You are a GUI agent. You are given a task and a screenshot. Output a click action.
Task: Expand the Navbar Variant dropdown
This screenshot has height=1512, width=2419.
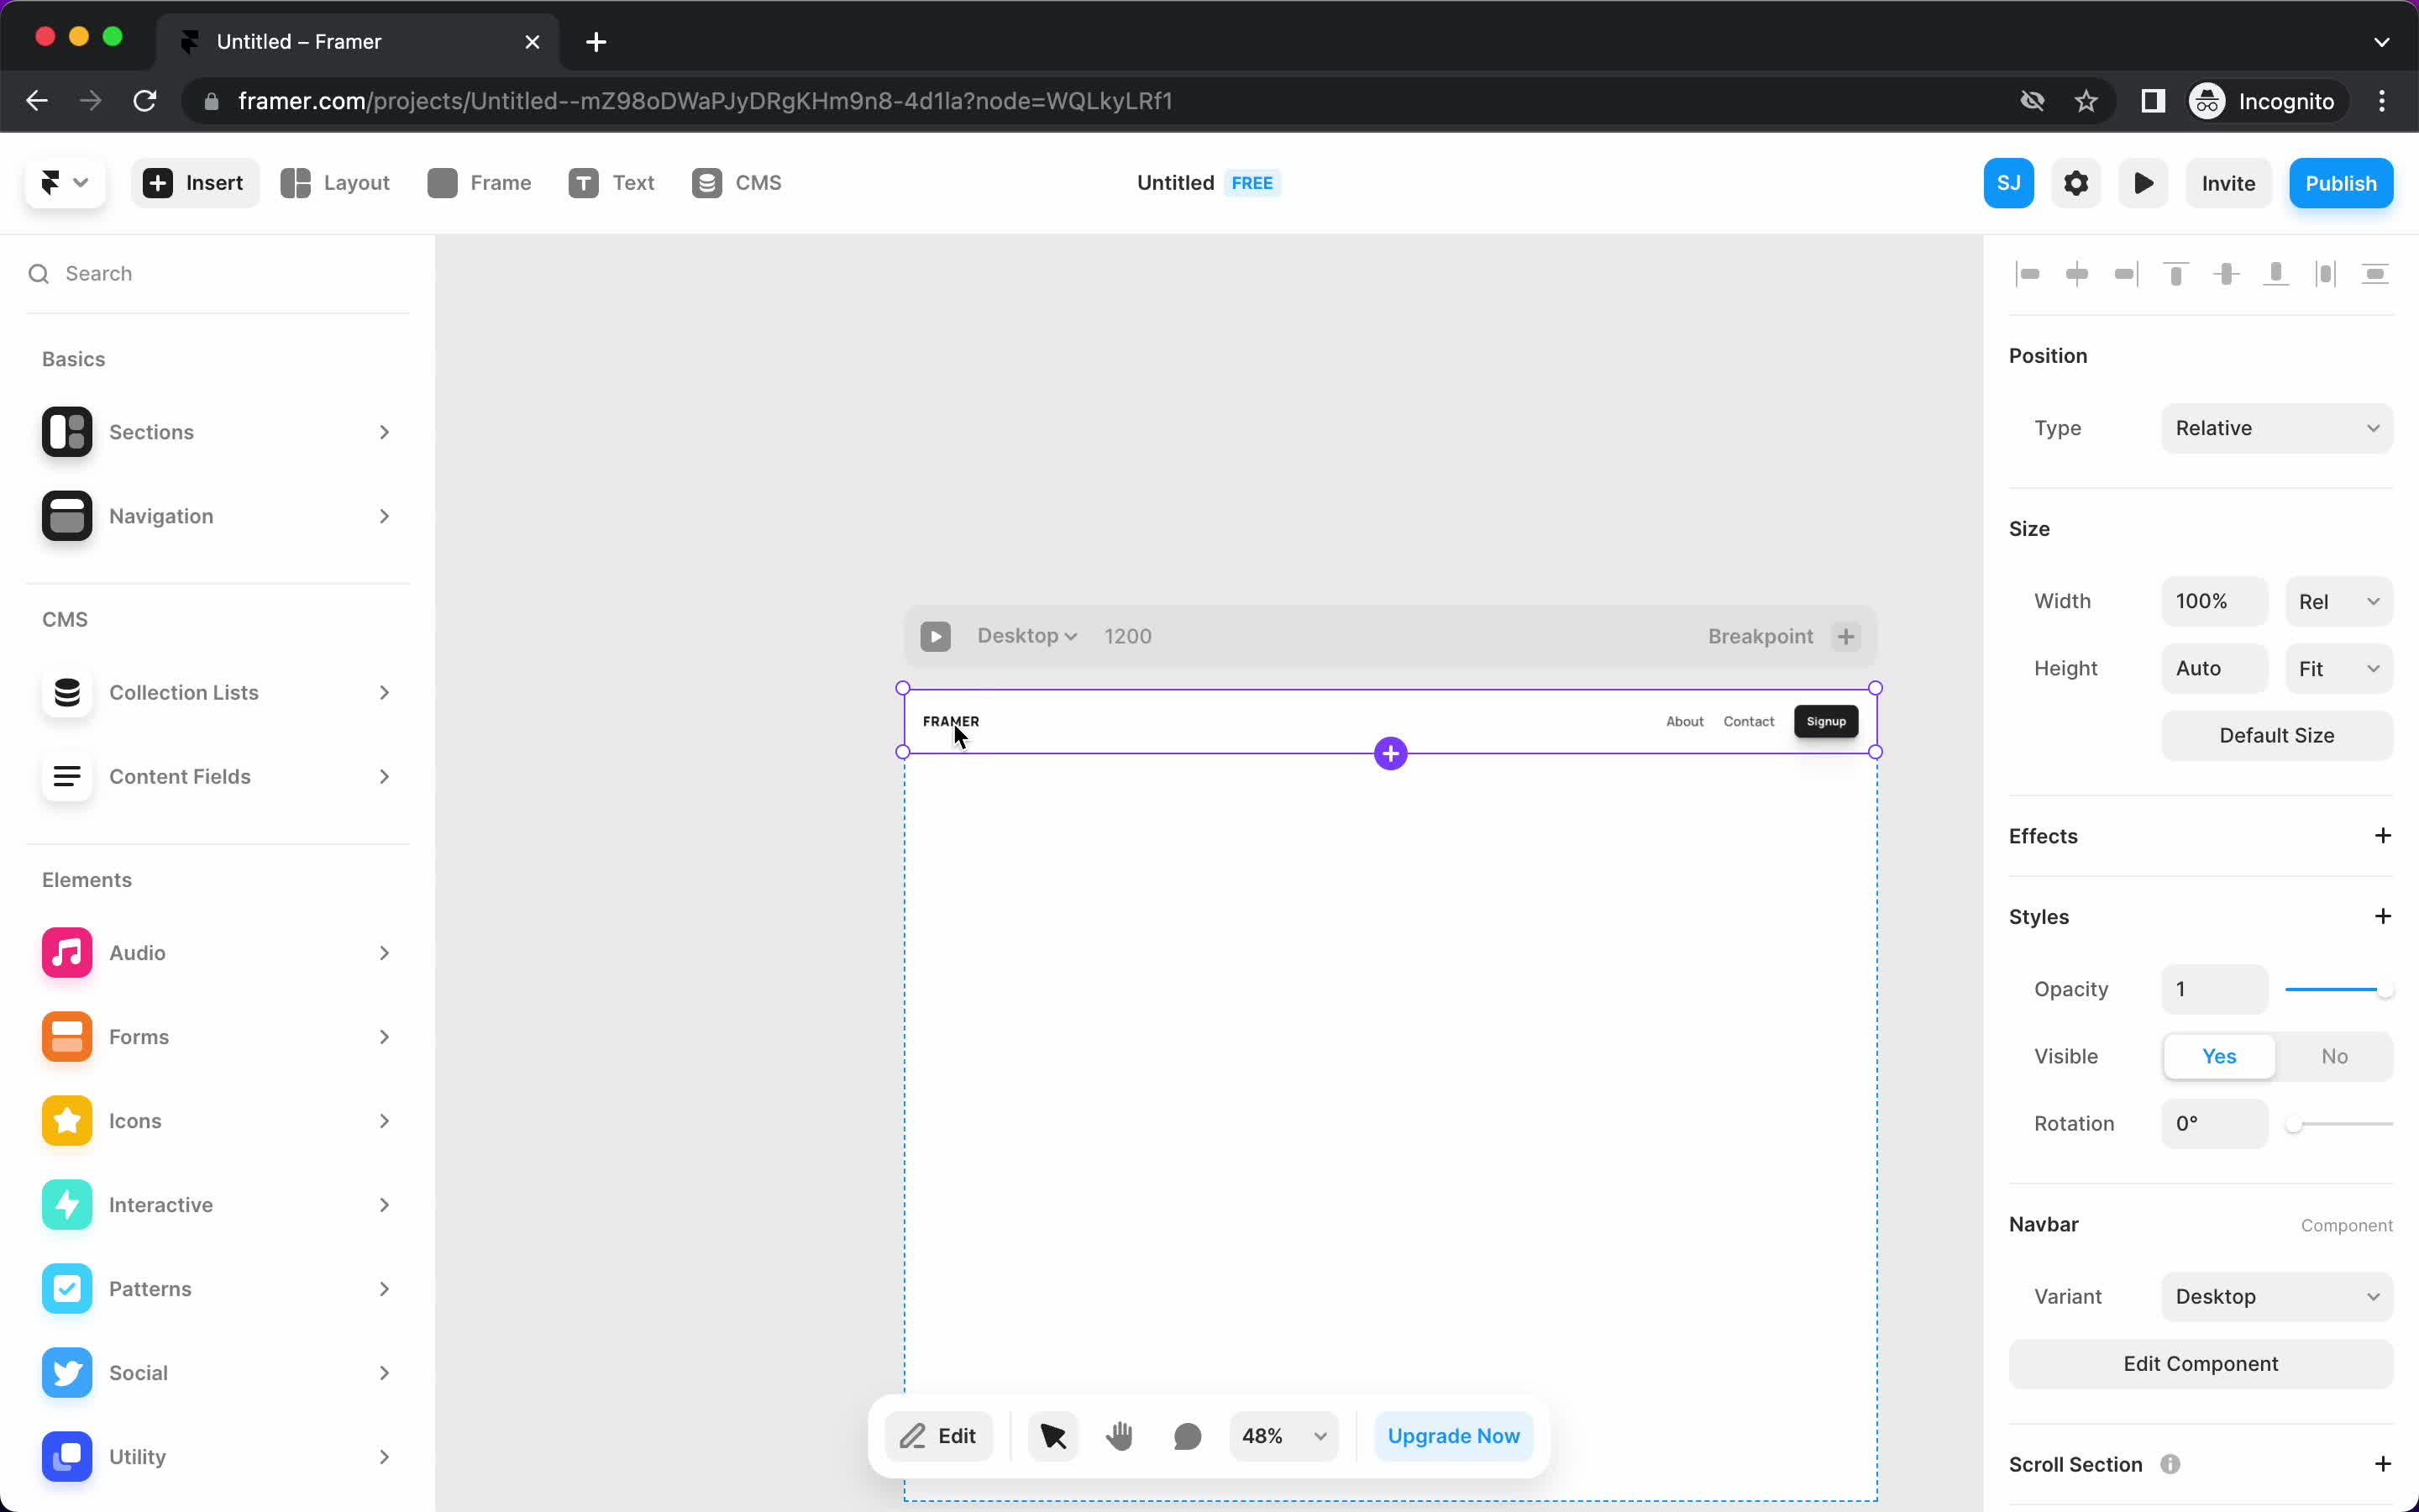tap(2276, 1296)
